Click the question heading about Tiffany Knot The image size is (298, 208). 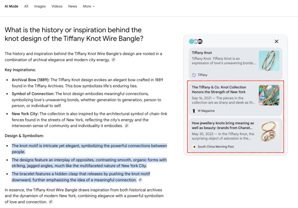coord(74,34)
